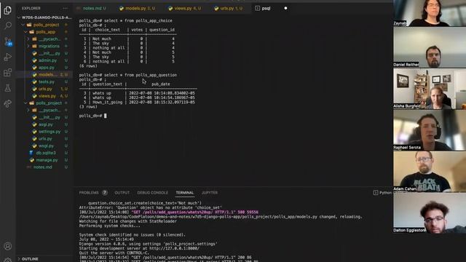Image resolution: width=466 pixels, height=262 pixels.
Task: Click the http://127.0.0.1:8000/ server link
Action: coord(174,248)
